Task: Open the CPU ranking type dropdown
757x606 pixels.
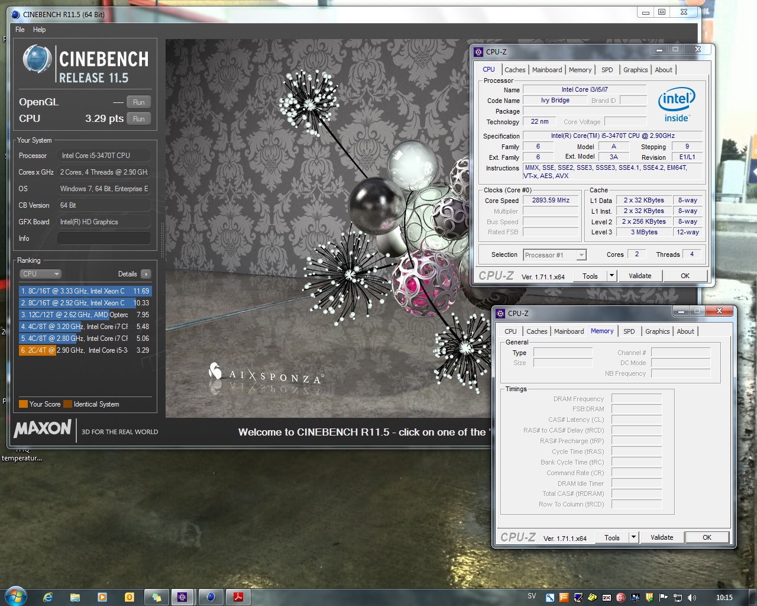Action: point(40,274)
